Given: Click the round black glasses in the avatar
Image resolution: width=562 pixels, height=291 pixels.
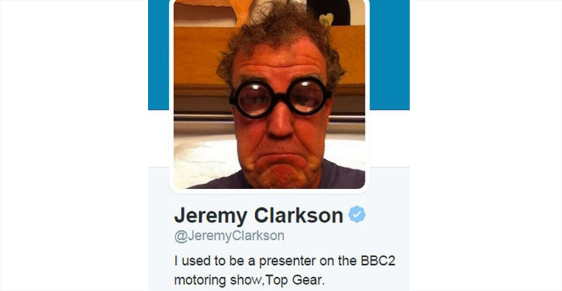Looking at the screenshot, I should 280,97.
